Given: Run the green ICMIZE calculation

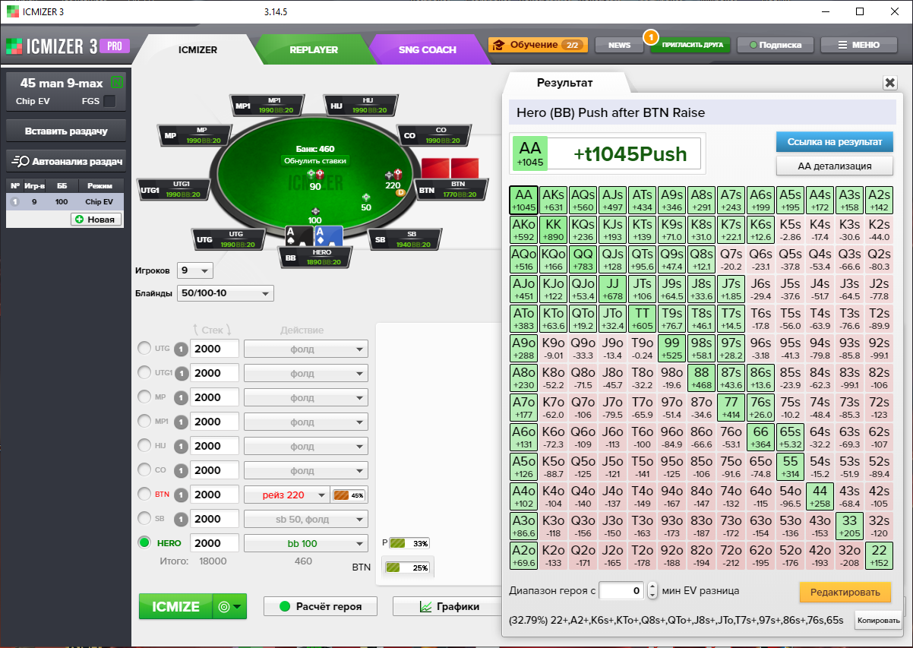Looking at the screenshot, I should point(176,607).
